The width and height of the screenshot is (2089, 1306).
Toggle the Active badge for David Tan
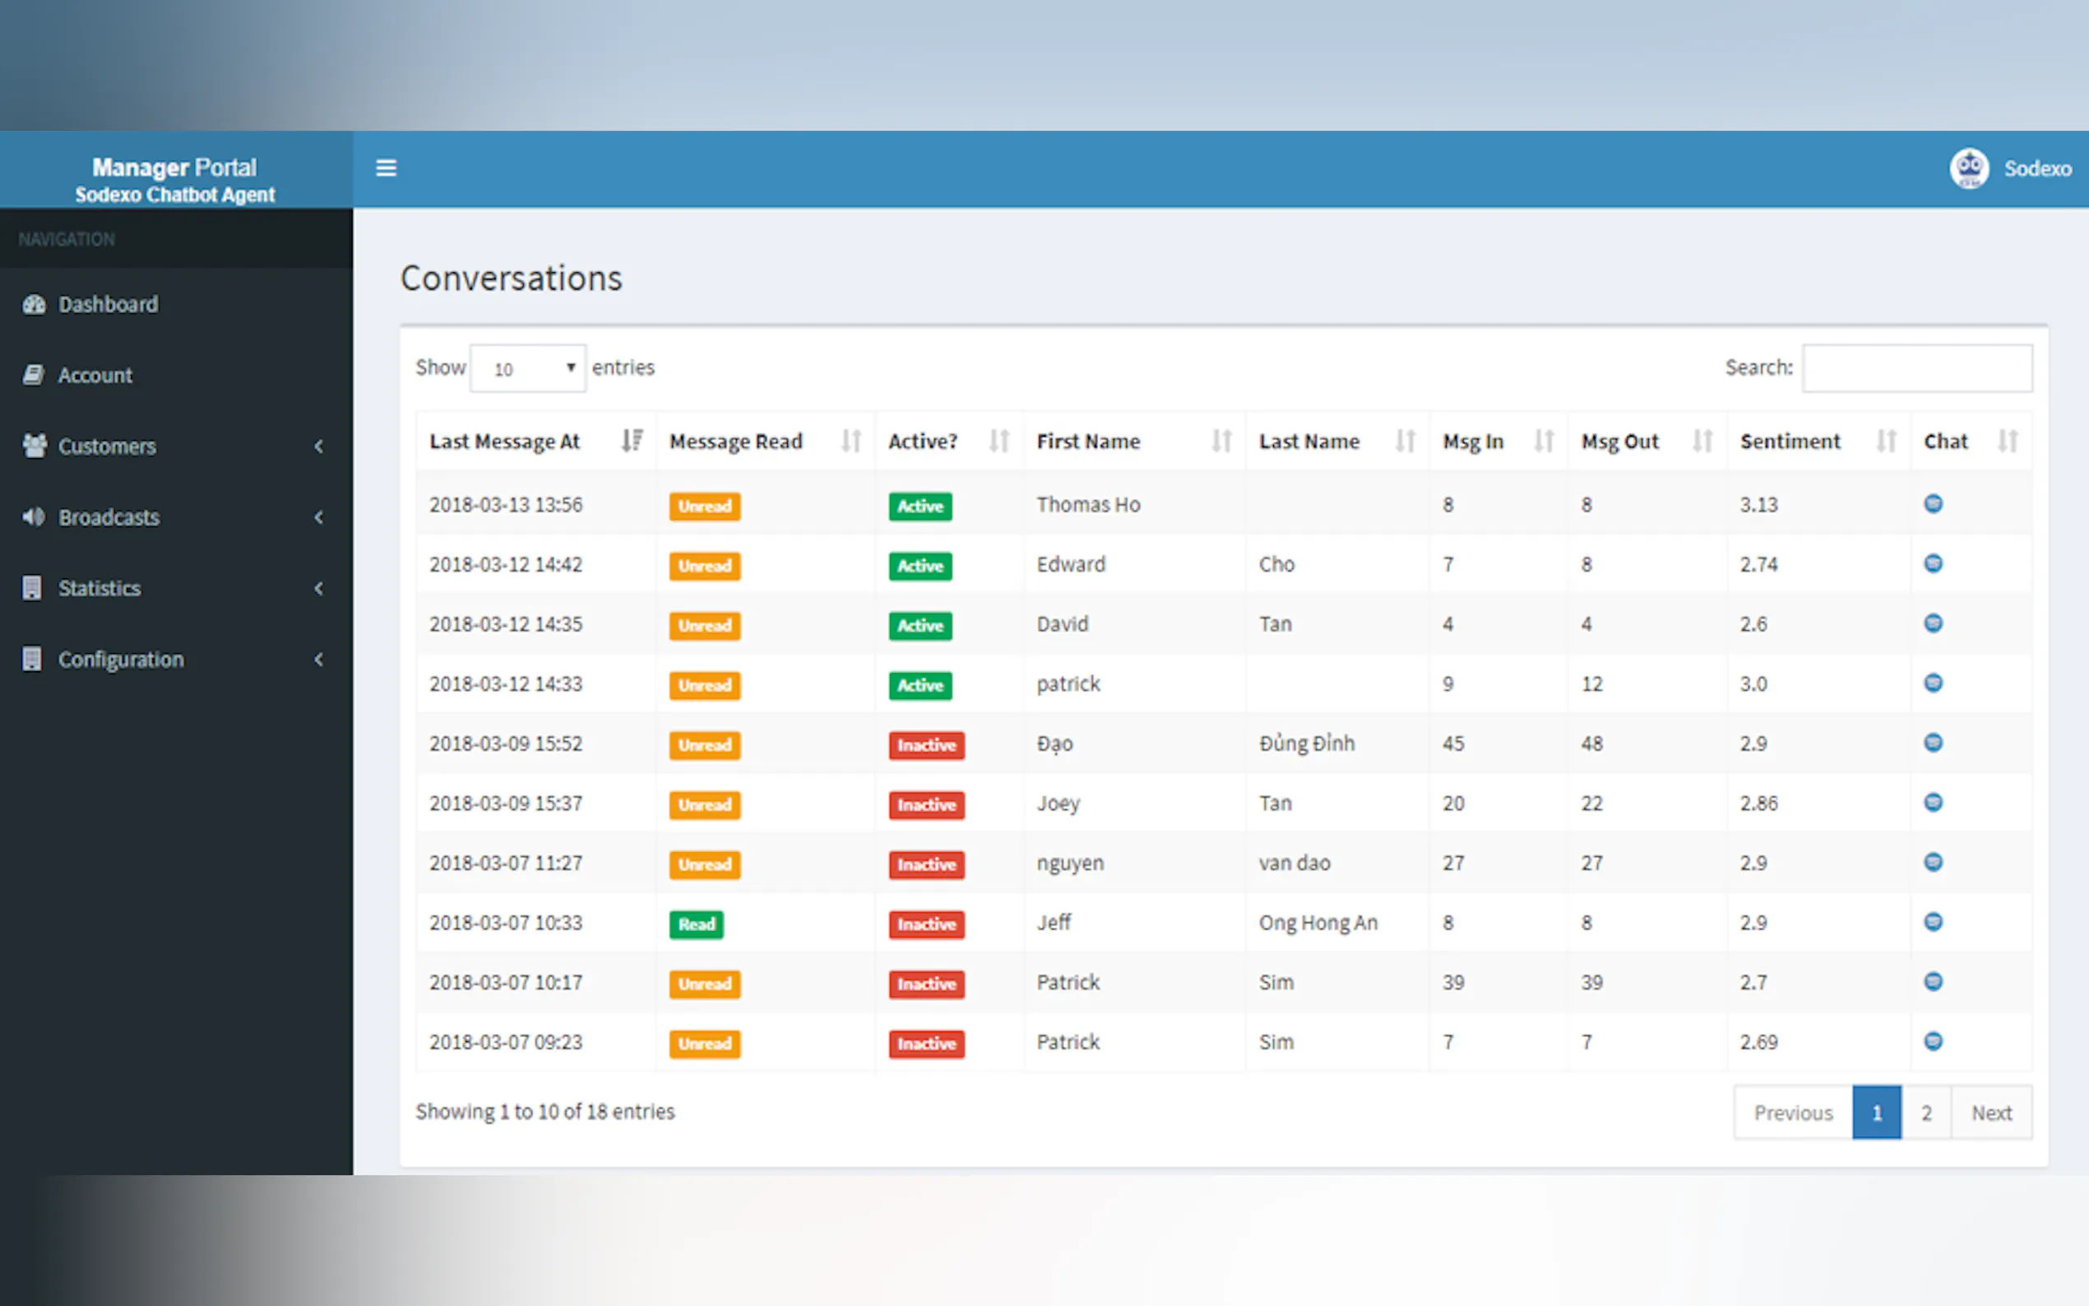coord(919,625)
